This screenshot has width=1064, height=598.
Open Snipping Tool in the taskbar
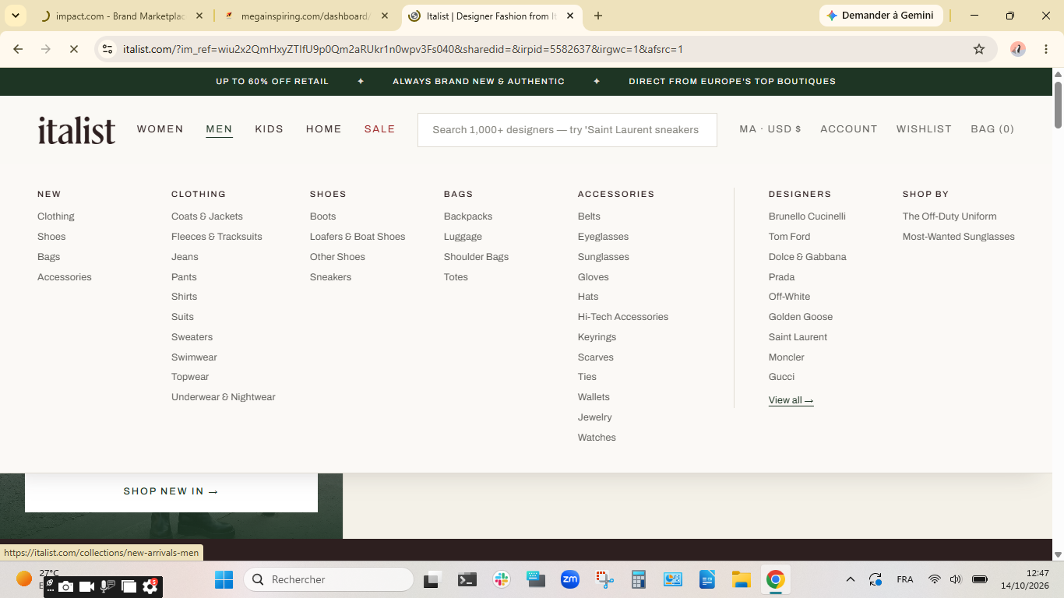click(x=604, y=579)
